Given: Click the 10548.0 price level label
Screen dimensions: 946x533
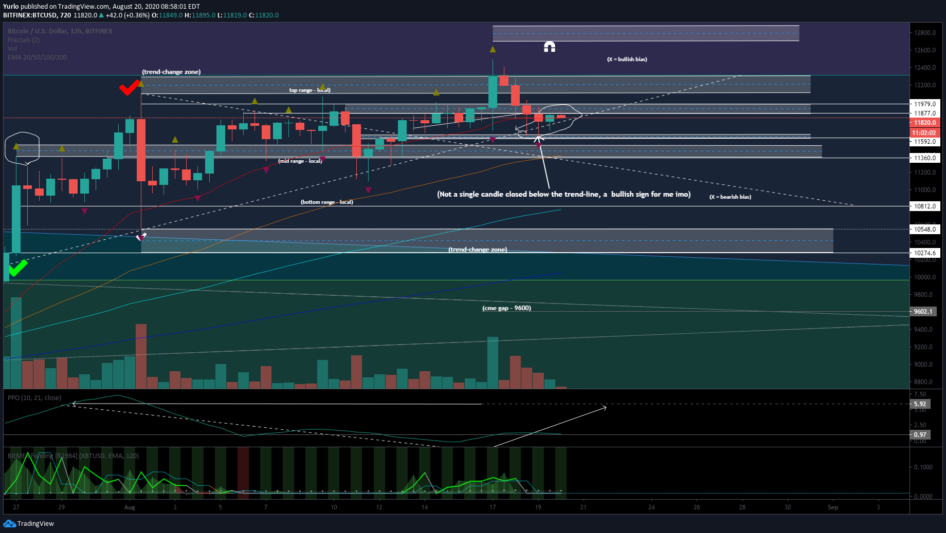Looking at the screenshot, I should pos(925,230).
